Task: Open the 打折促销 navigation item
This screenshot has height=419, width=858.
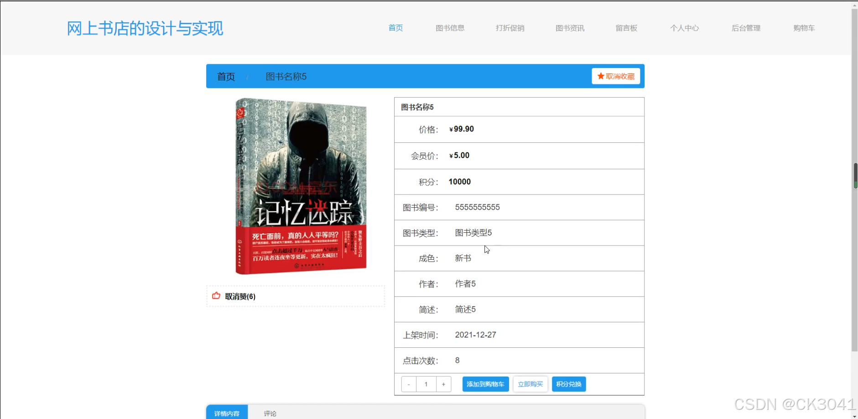Action: click(x=510, y=28)
